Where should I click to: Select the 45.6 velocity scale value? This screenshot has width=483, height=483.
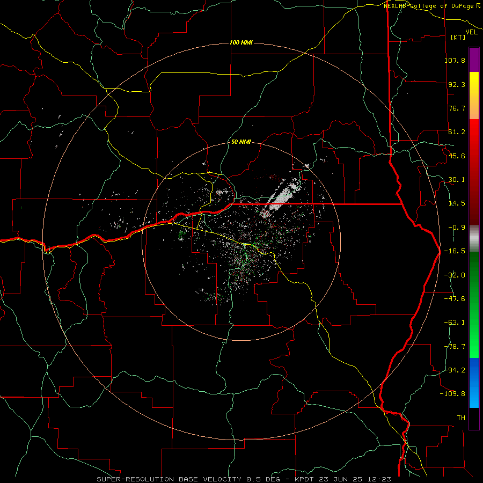coord(457,156)
